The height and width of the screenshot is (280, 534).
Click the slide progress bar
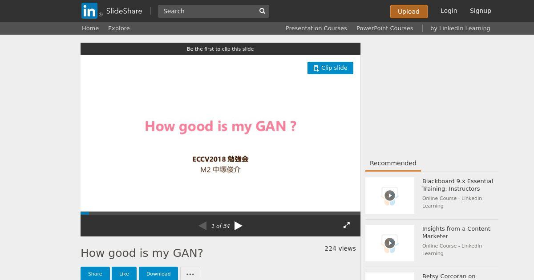[x=220, y=213]
